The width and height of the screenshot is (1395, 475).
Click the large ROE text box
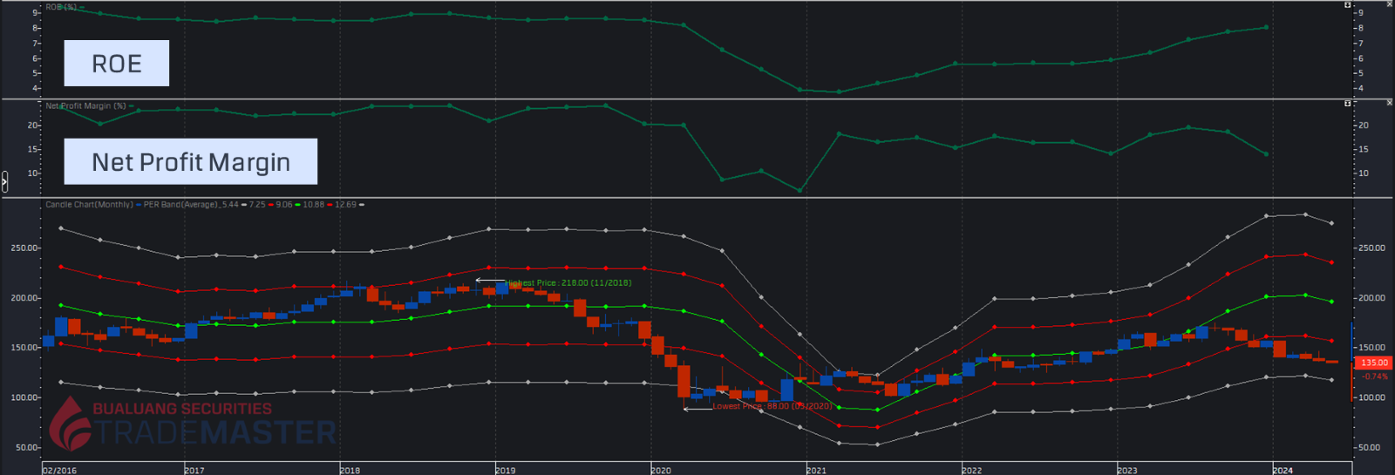(x=116, y=64)
